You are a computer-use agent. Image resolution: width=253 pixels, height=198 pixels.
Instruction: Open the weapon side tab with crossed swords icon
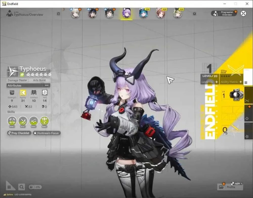(248, 95)
